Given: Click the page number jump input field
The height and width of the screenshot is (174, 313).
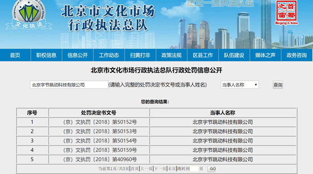Looking at the screenshot, I should tap(194, 169).
